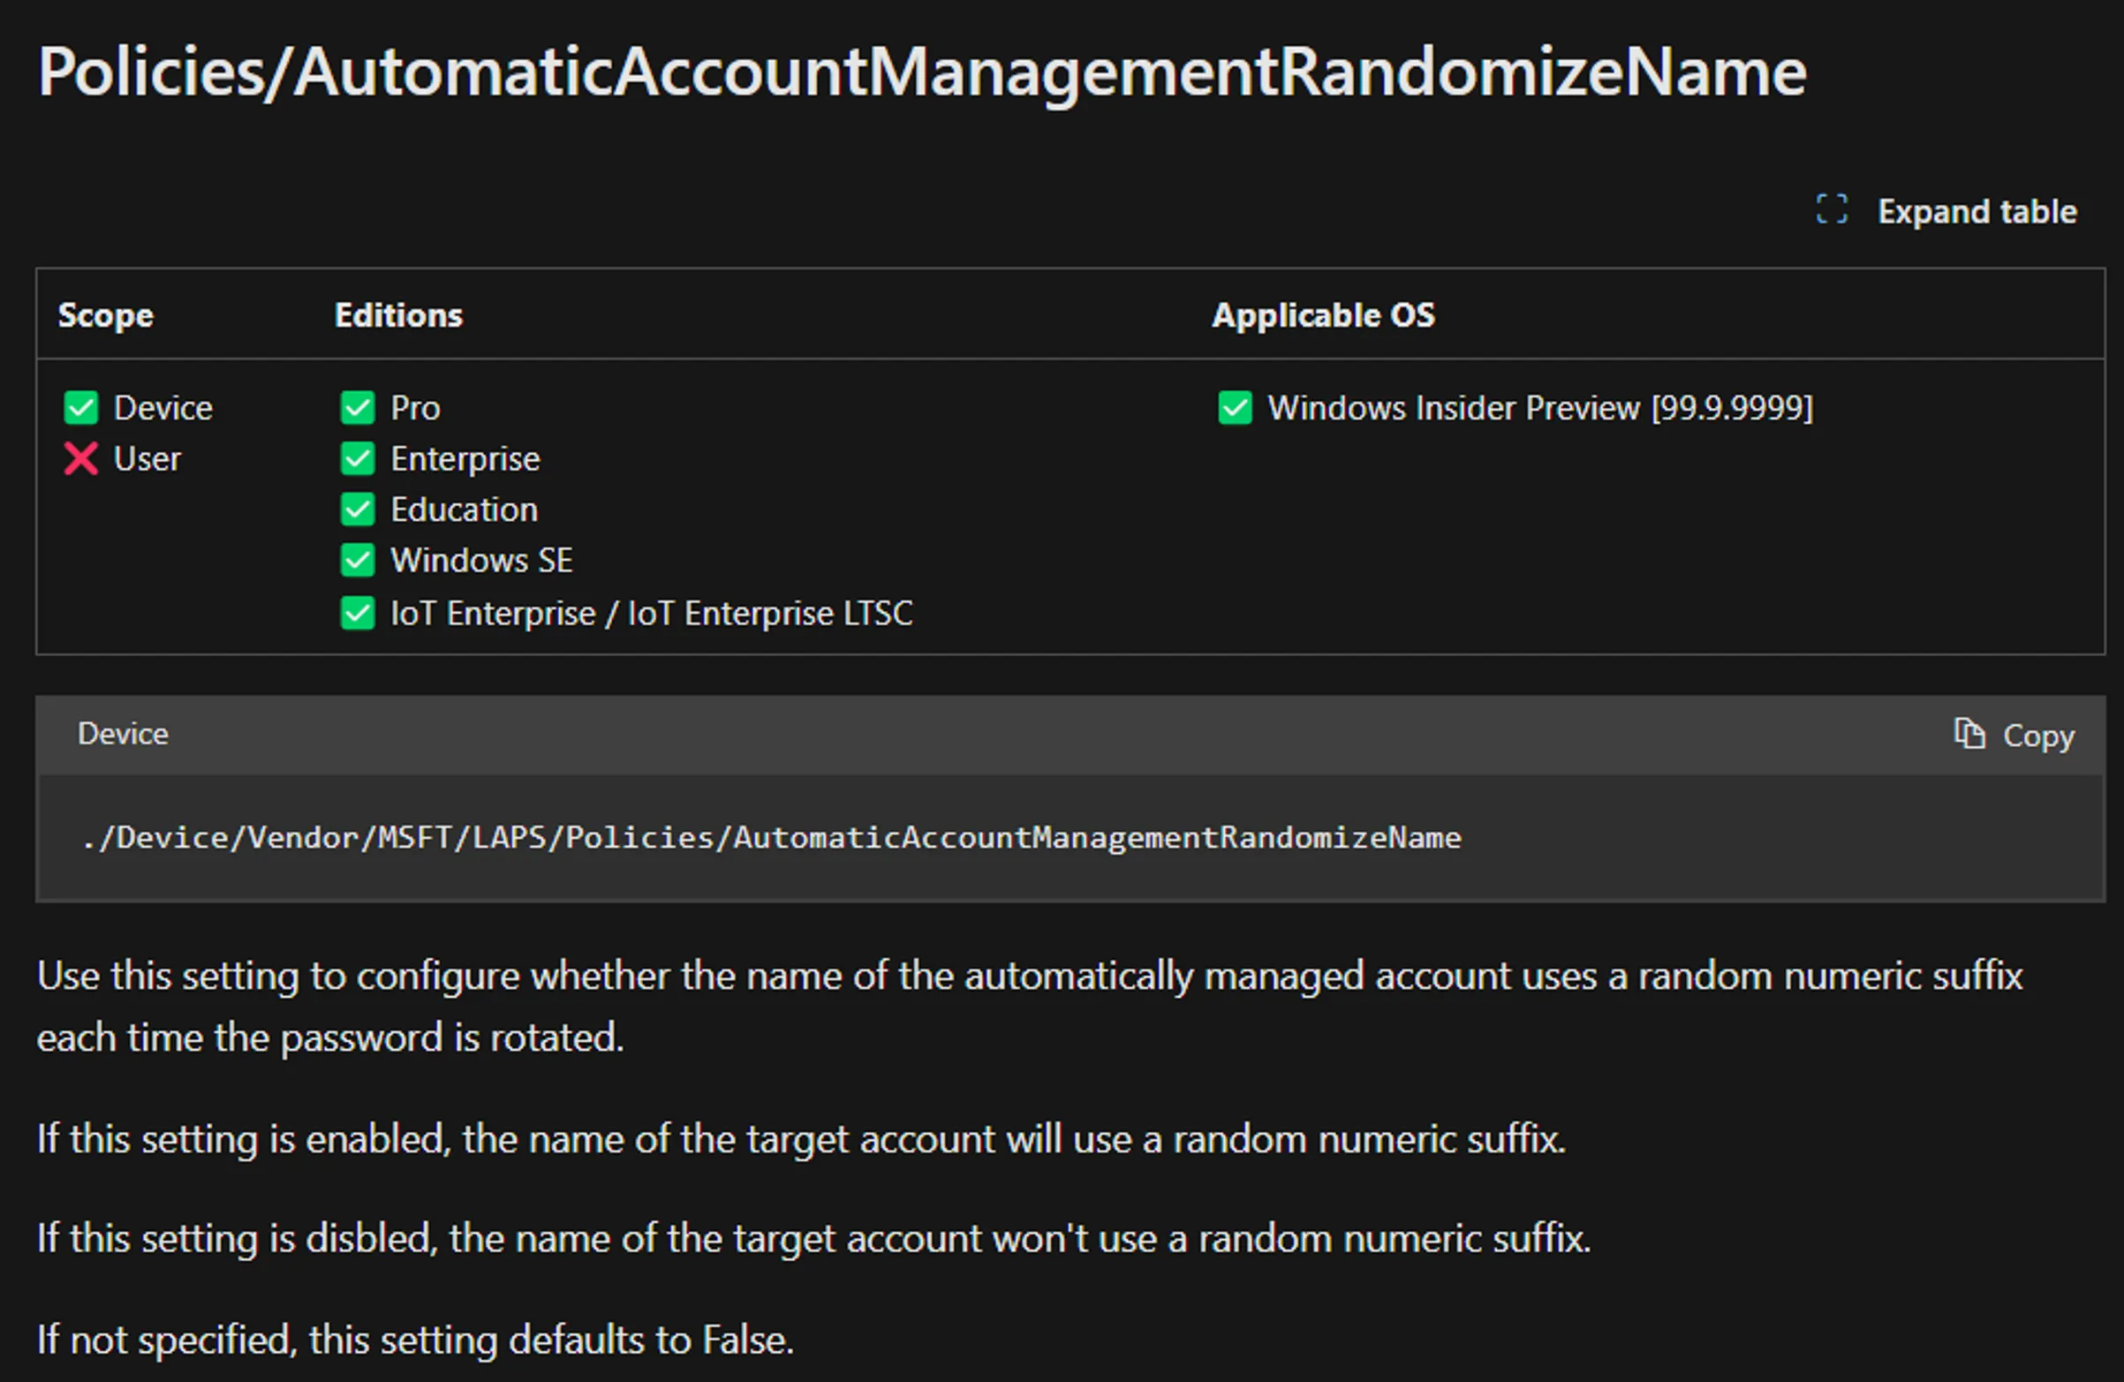2124x1382 pixels.
Task: Click the green check icon beside Device
Action: (x=81, y=408)
